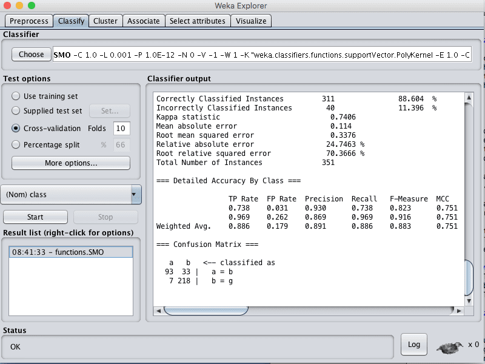Viewport: 485px width, 364px height.
Task: Click the vertical scrollbar thumb in output
Action: tap(469, 278)
